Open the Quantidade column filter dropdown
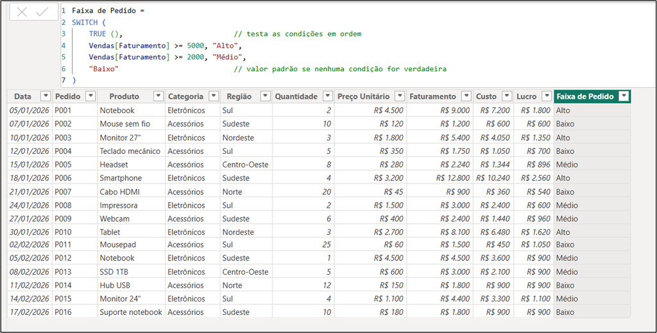Screen dimensions: 657x333 [328, 96]
